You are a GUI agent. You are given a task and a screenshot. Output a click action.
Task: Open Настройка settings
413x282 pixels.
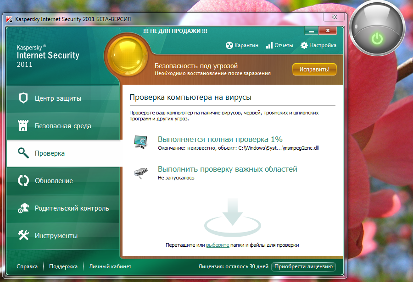tap(318, 45)
